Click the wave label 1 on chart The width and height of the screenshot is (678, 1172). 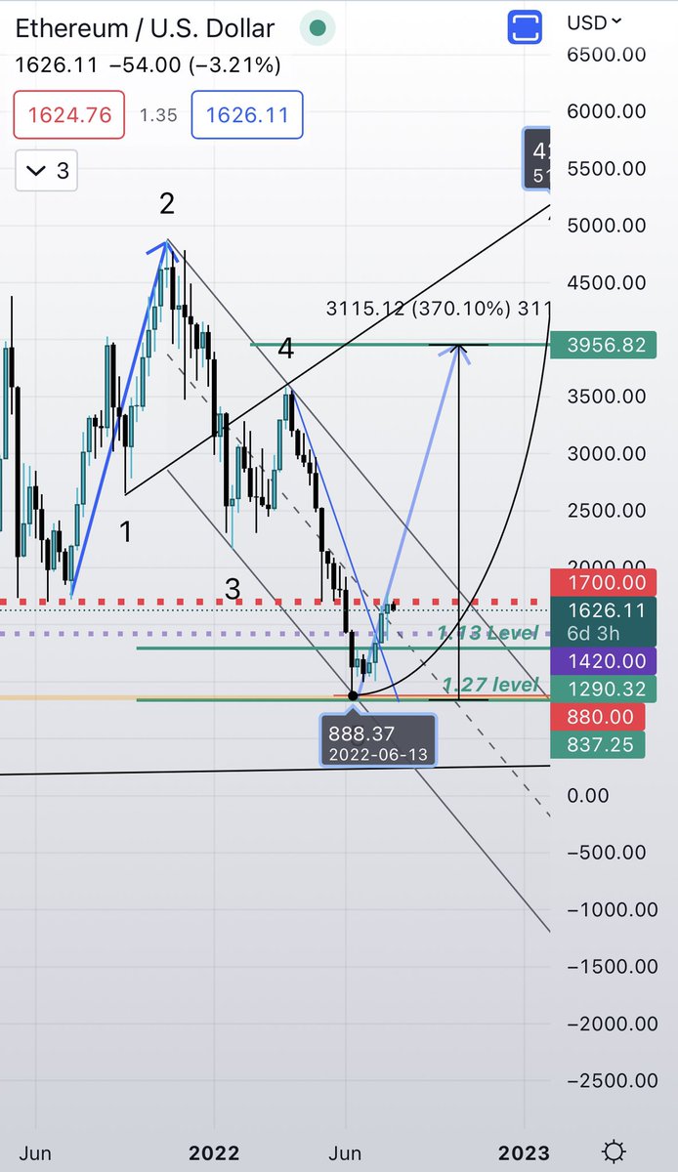coord(126,531)
